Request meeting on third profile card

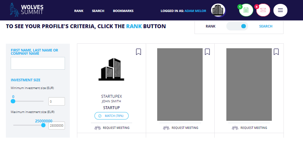(249, 128)
